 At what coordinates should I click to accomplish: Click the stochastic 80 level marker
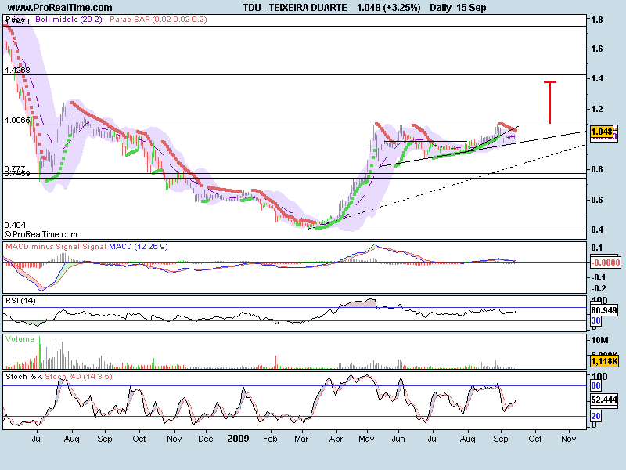(x=595, y=385)
